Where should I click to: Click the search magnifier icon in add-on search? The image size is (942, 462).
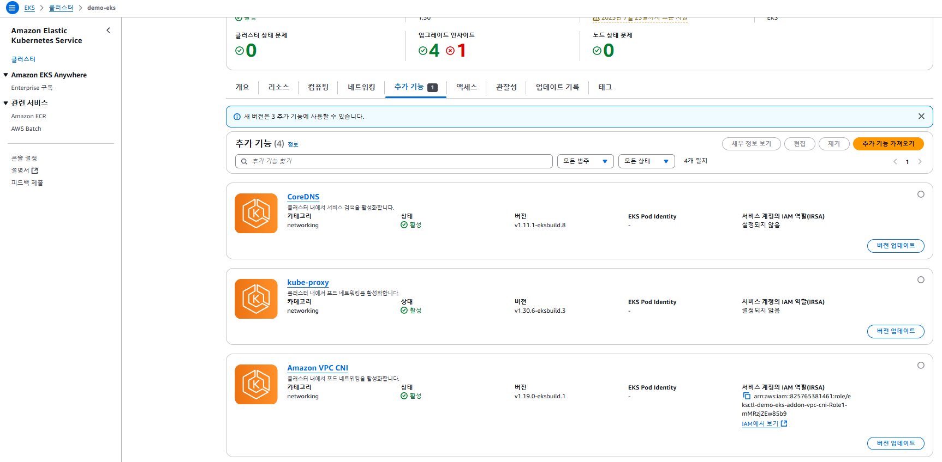(x=245, y=161)
